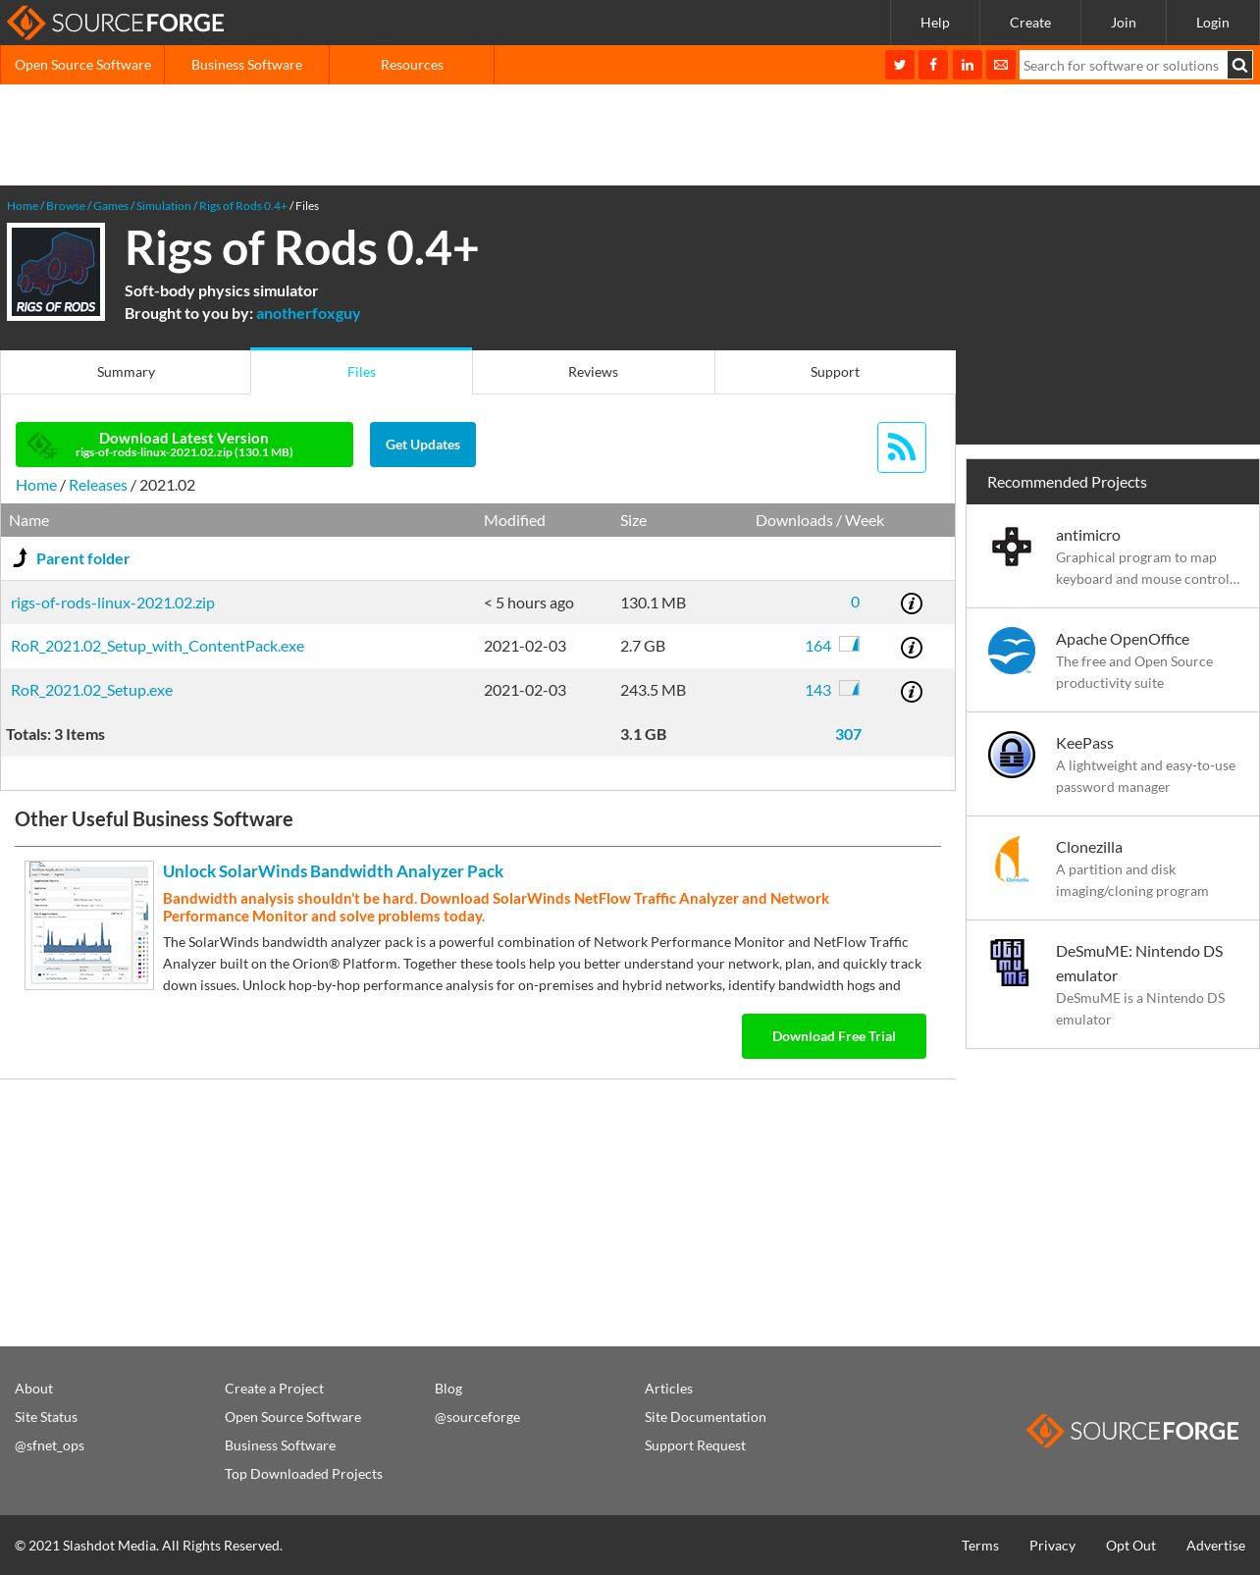Open Support Request footer link
Screen dimensions: 1260x1575
click(695, 1445)
